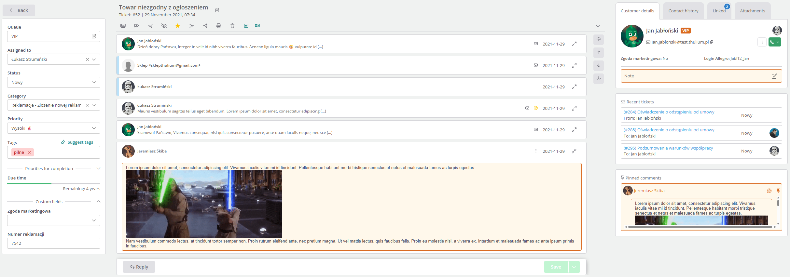
Task: Copy customer email with copy icon
Action: pyautogui.click(x=712, y=42)
